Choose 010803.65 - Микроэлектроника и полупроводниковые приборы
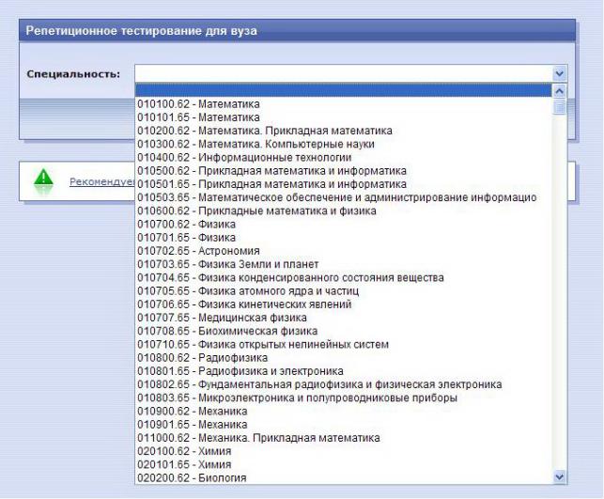Viewport: 604px width, 499px height. 344,398
